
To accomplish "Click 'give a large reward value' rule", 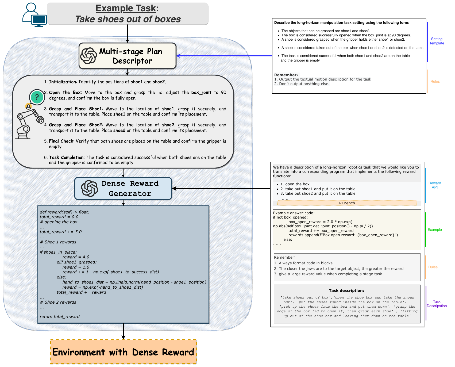I will [x=328, y=274].
